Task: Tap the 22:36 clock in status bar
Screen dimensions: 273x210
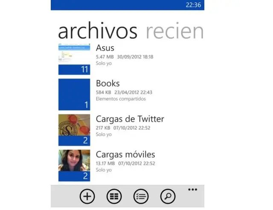Action: (194, 5)
